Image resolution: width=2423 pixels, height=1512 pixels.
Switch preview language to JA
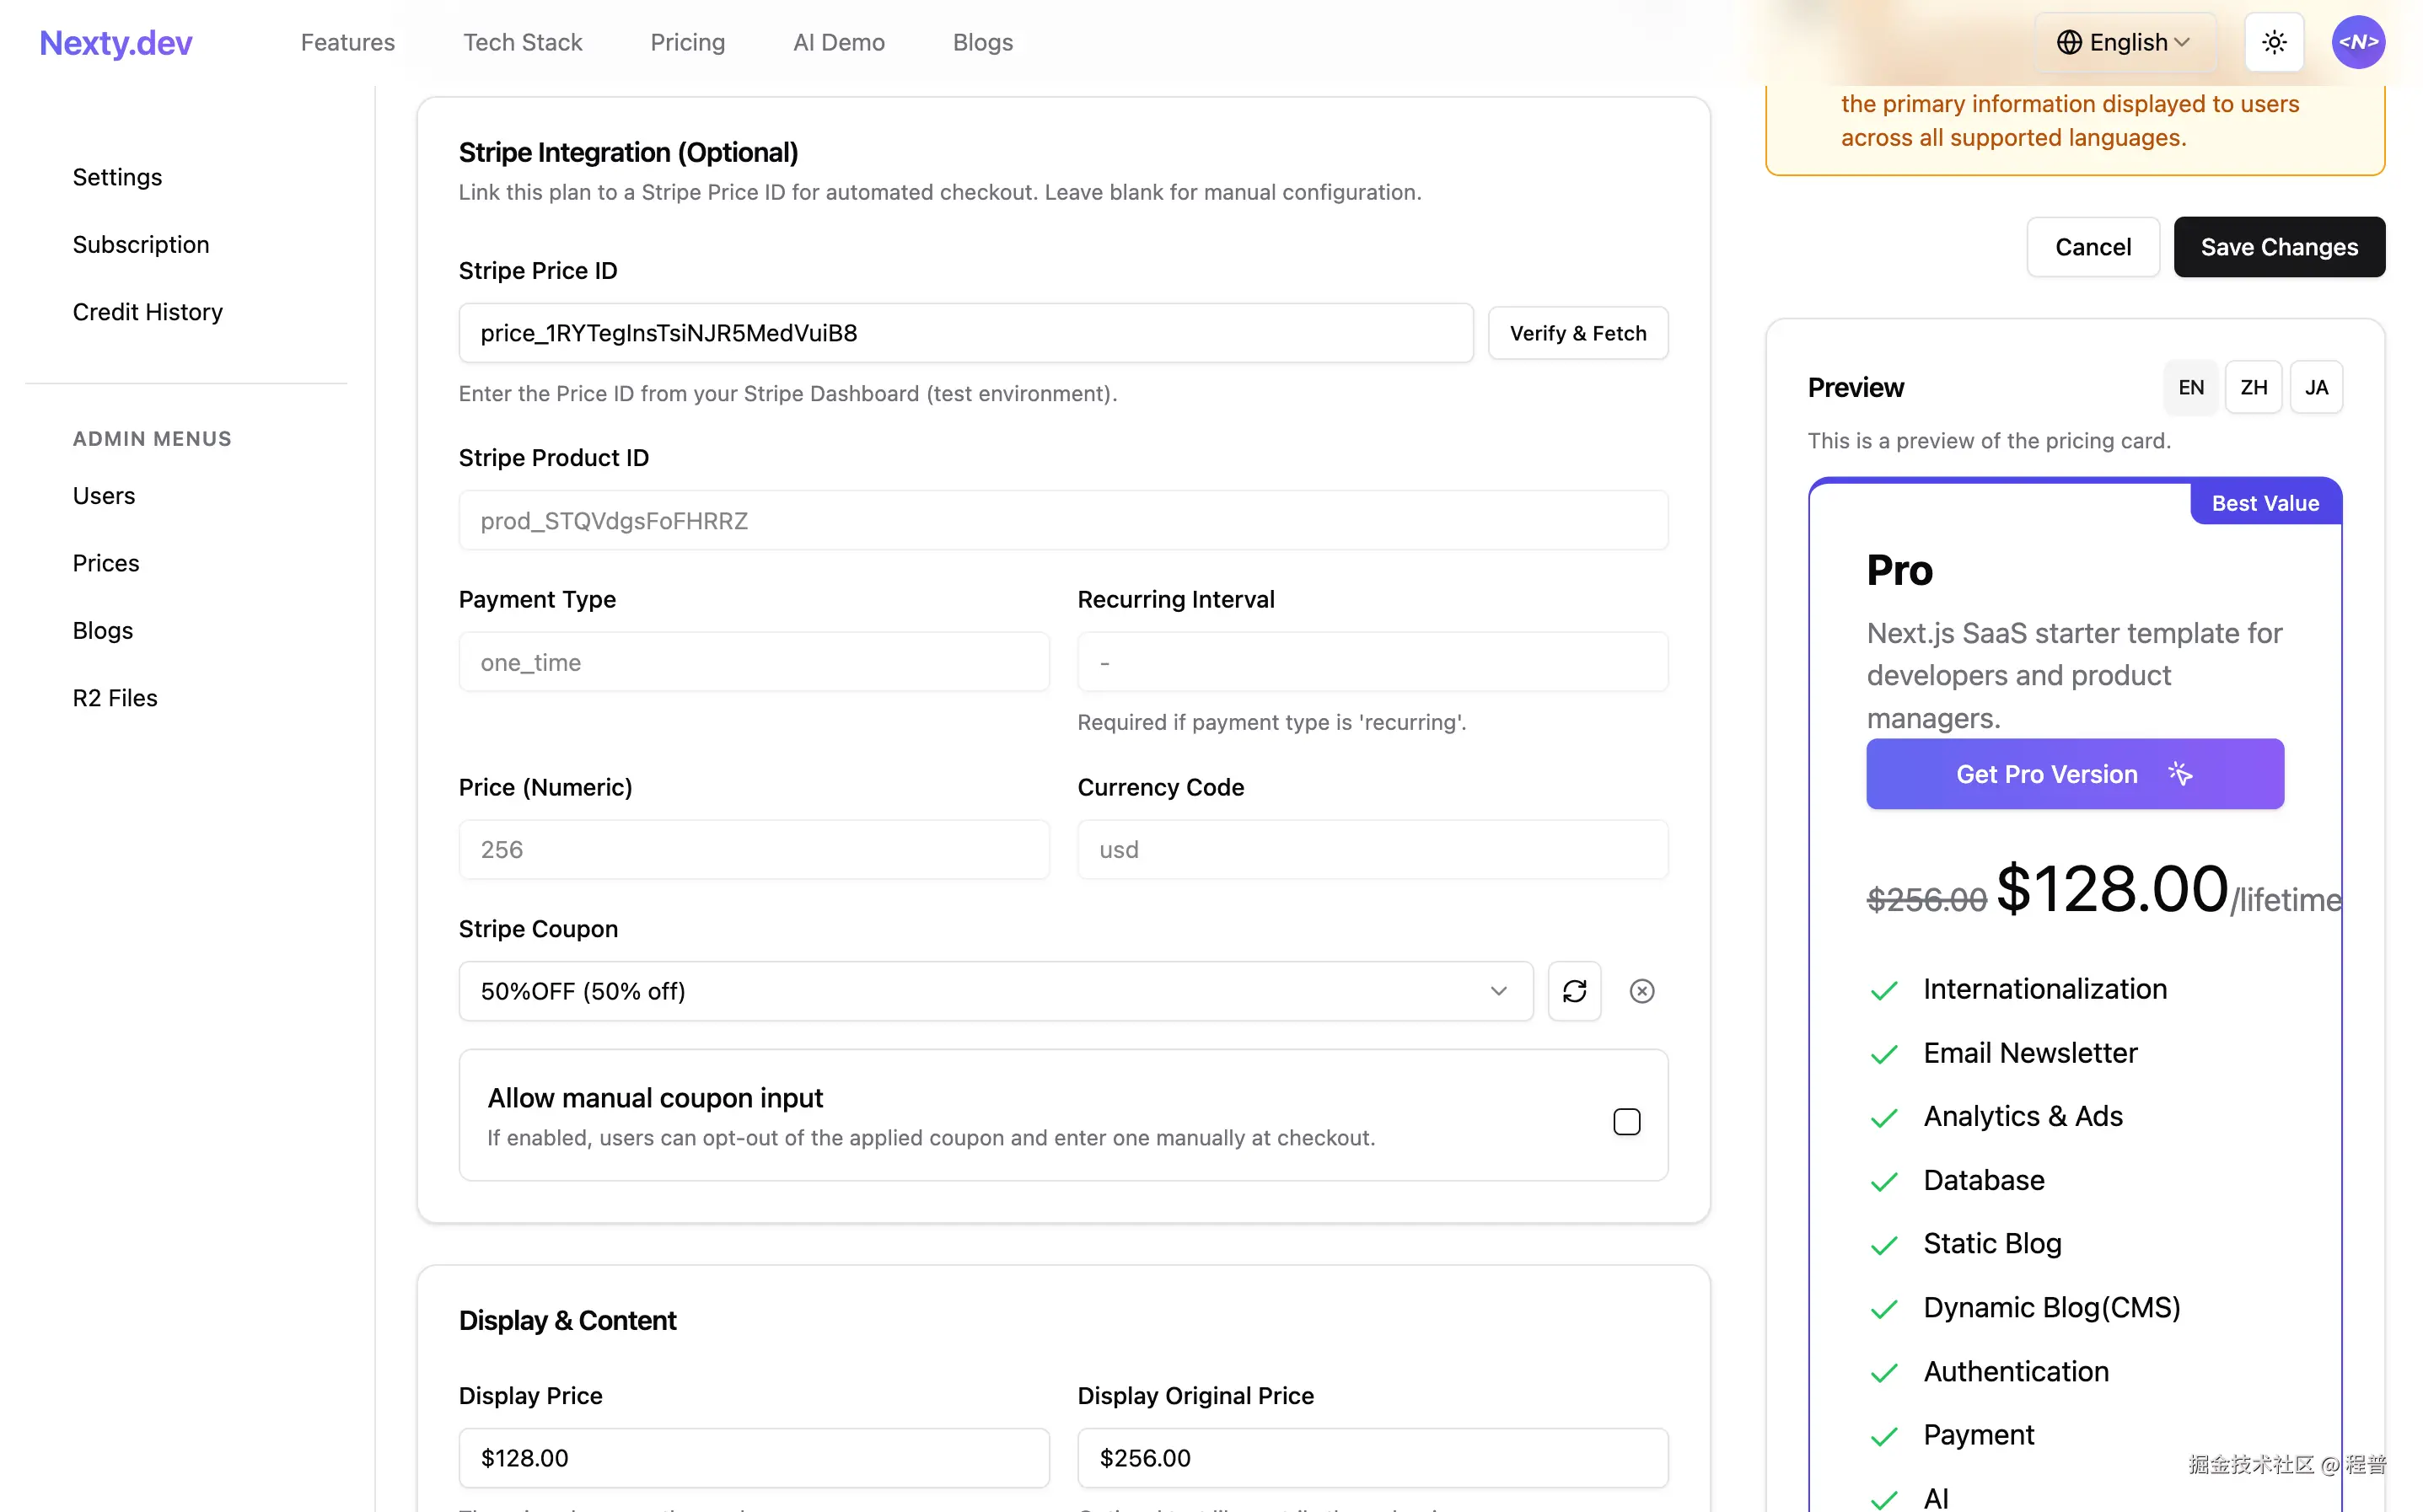click(x=2317, y=387)
